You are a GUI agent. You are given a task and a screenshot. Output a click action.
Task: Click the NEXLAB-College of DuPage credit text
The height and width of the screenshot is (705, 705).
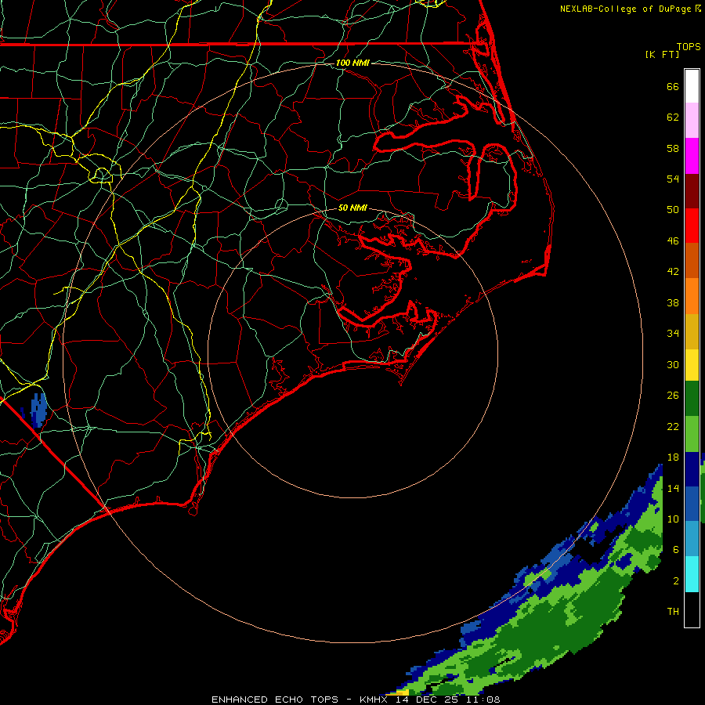(x=627, y=9)
